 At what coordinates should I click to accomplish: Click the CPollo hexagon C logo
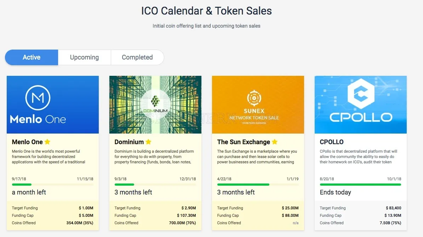pos(361,94)
